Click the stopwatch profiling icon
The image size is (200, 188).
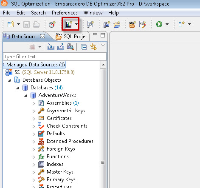coord(52,24)
